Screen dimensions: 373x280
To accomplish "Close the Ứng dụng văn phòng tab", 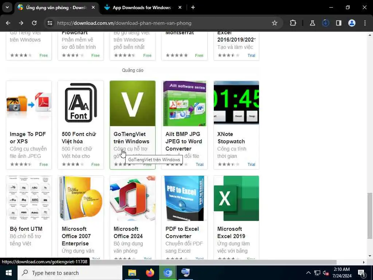I will 93,8.
